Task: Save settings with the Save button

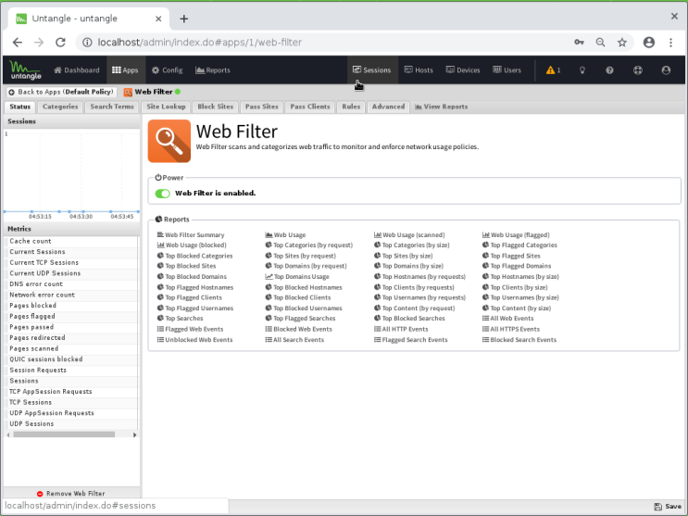Action: click(667, 507)
